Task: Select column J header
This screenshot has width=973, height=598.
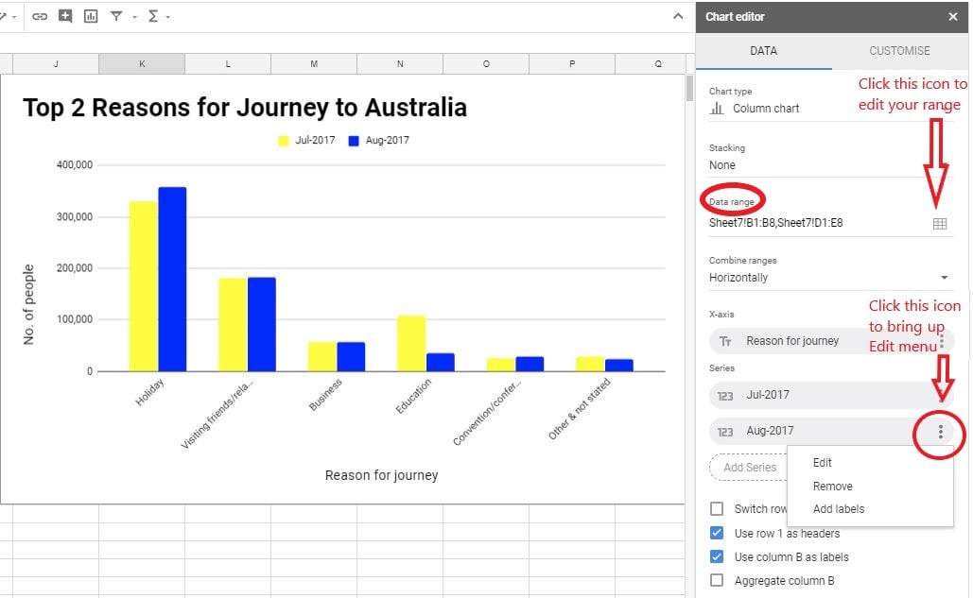Action: [56, 64]
